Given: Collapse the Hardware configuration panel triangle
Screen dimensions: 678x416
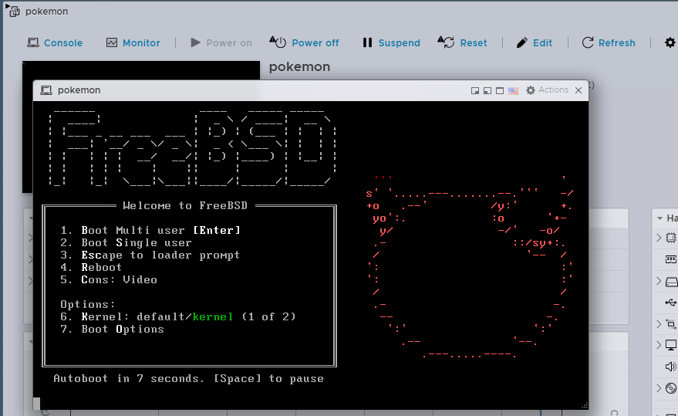Looking at the screenshot, I should (659, 218).
